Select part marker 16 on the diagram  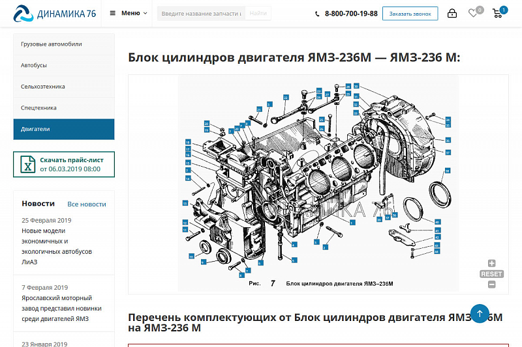point(188,155)
